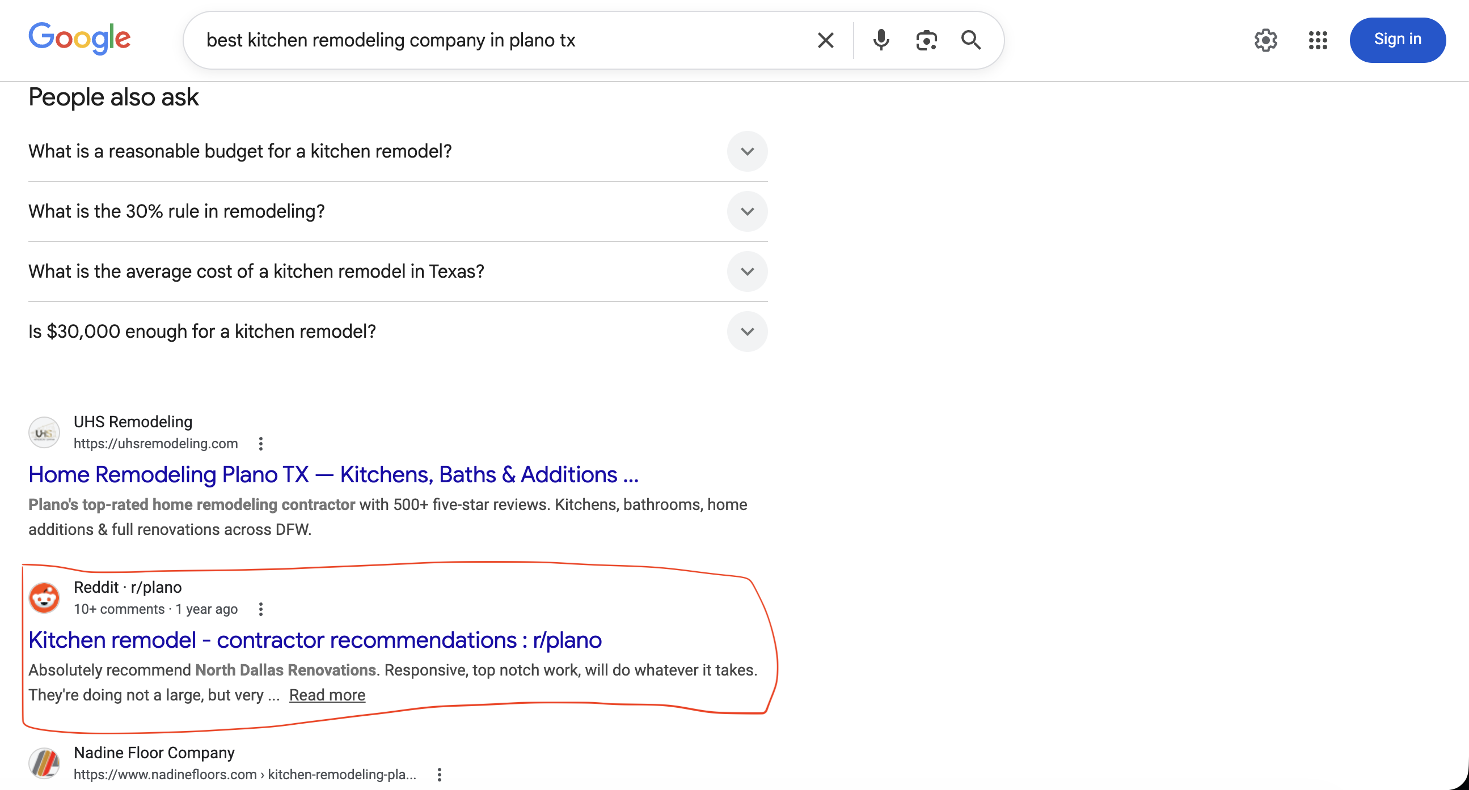Click the Nadine Floor Company favicon
Screen dimensions: 1469x790
44,763
